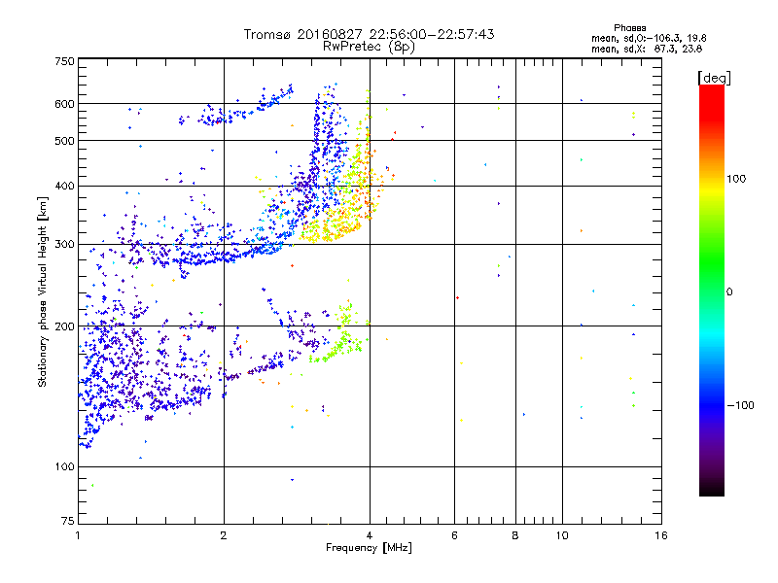Click the colorbar tick label '0'

click(x=729, y=292)
